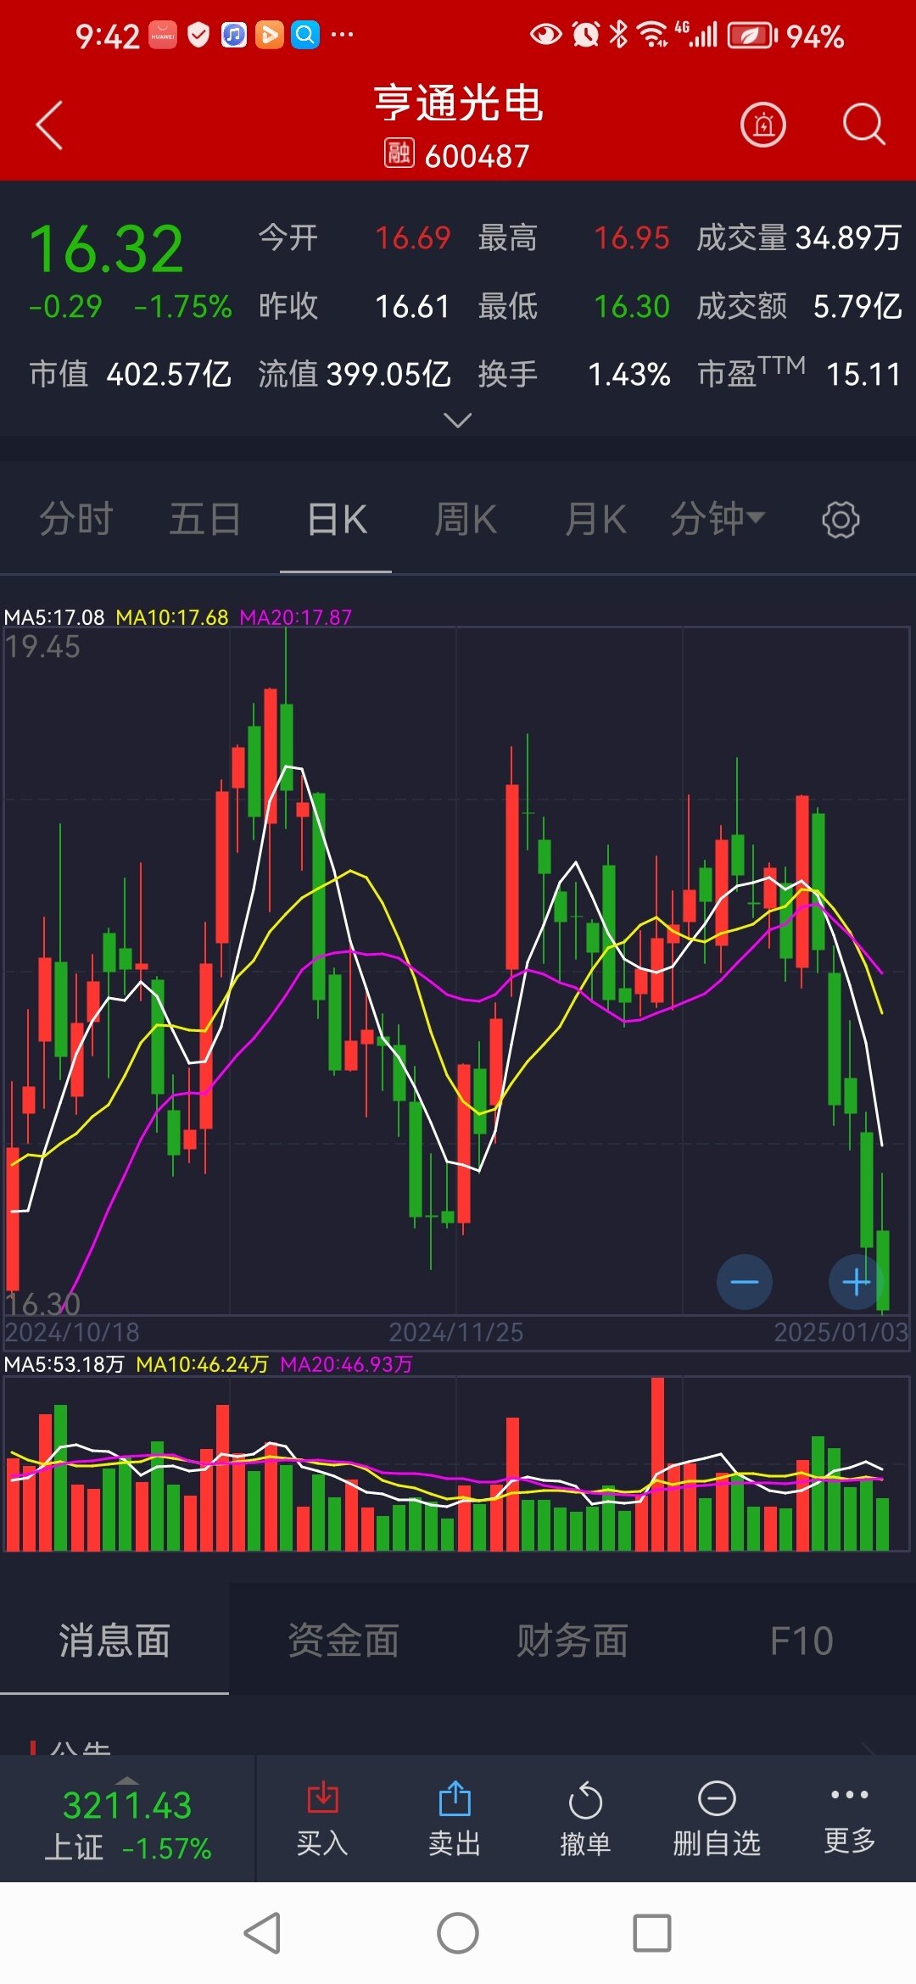Viewport: 916px width, 1984px height.
Task: Tap the Huawei app notification icon
Action: tap(163, 35)
